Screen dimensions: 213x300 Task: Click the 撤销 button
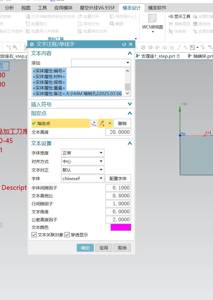pos(122,123)
